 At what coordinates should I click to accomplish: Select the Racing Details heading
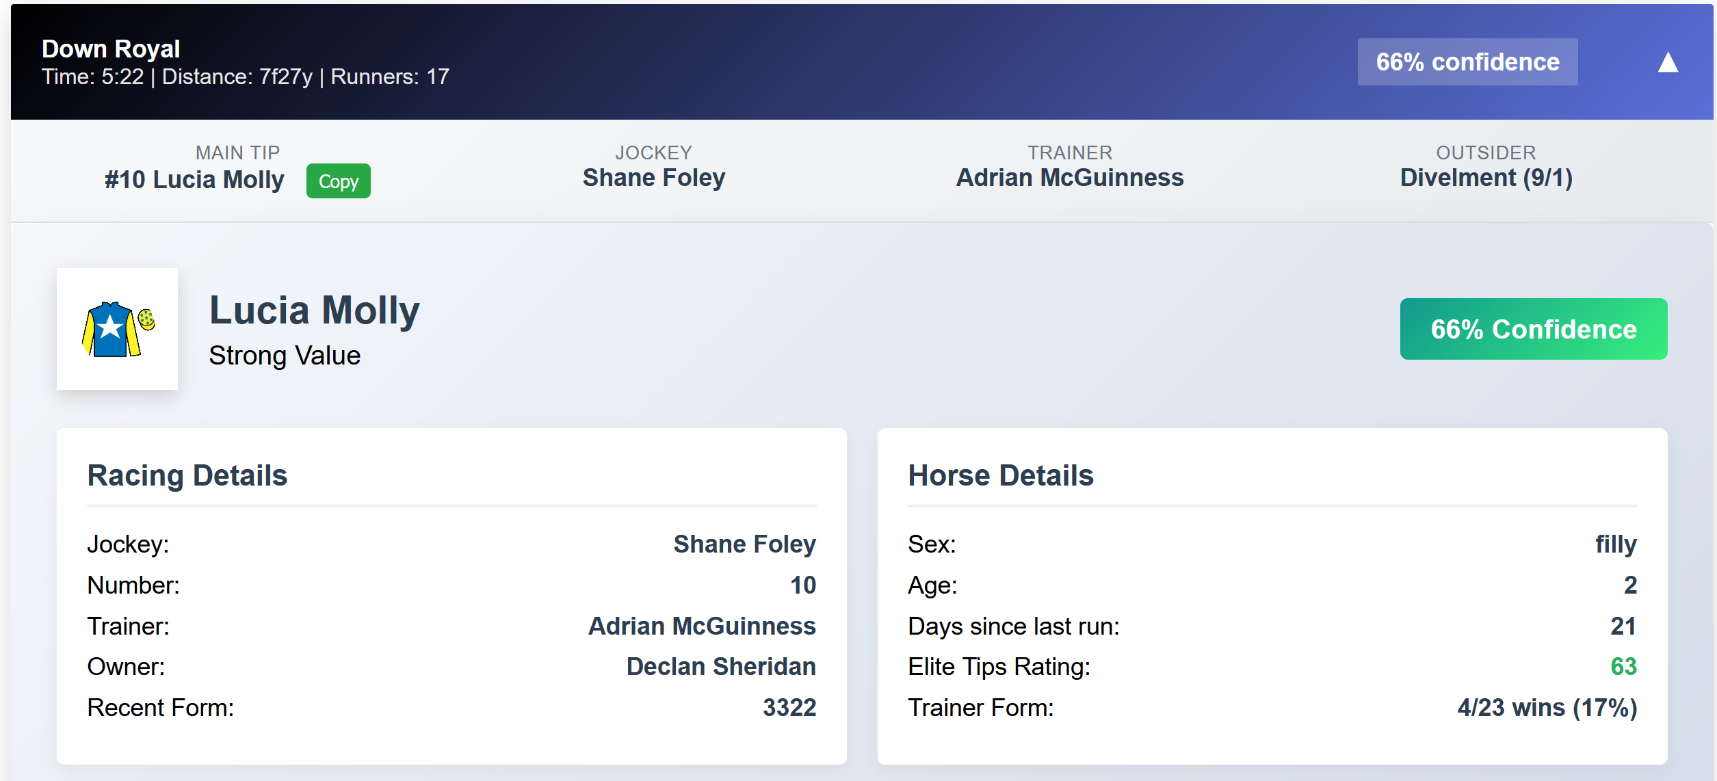tap(187, 475)
